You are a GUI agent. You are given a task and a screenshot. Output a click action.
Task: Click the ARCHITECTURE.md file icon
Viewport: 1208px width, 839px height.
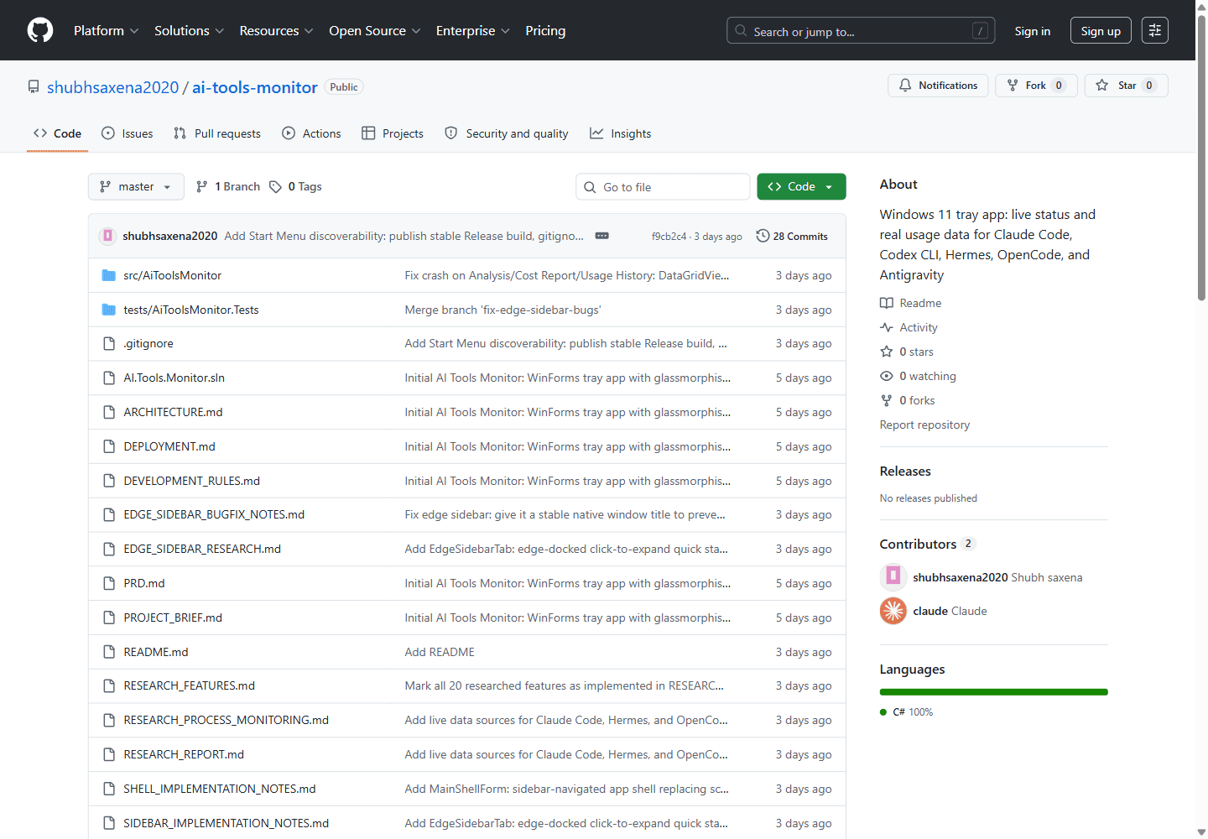point(109,412)
